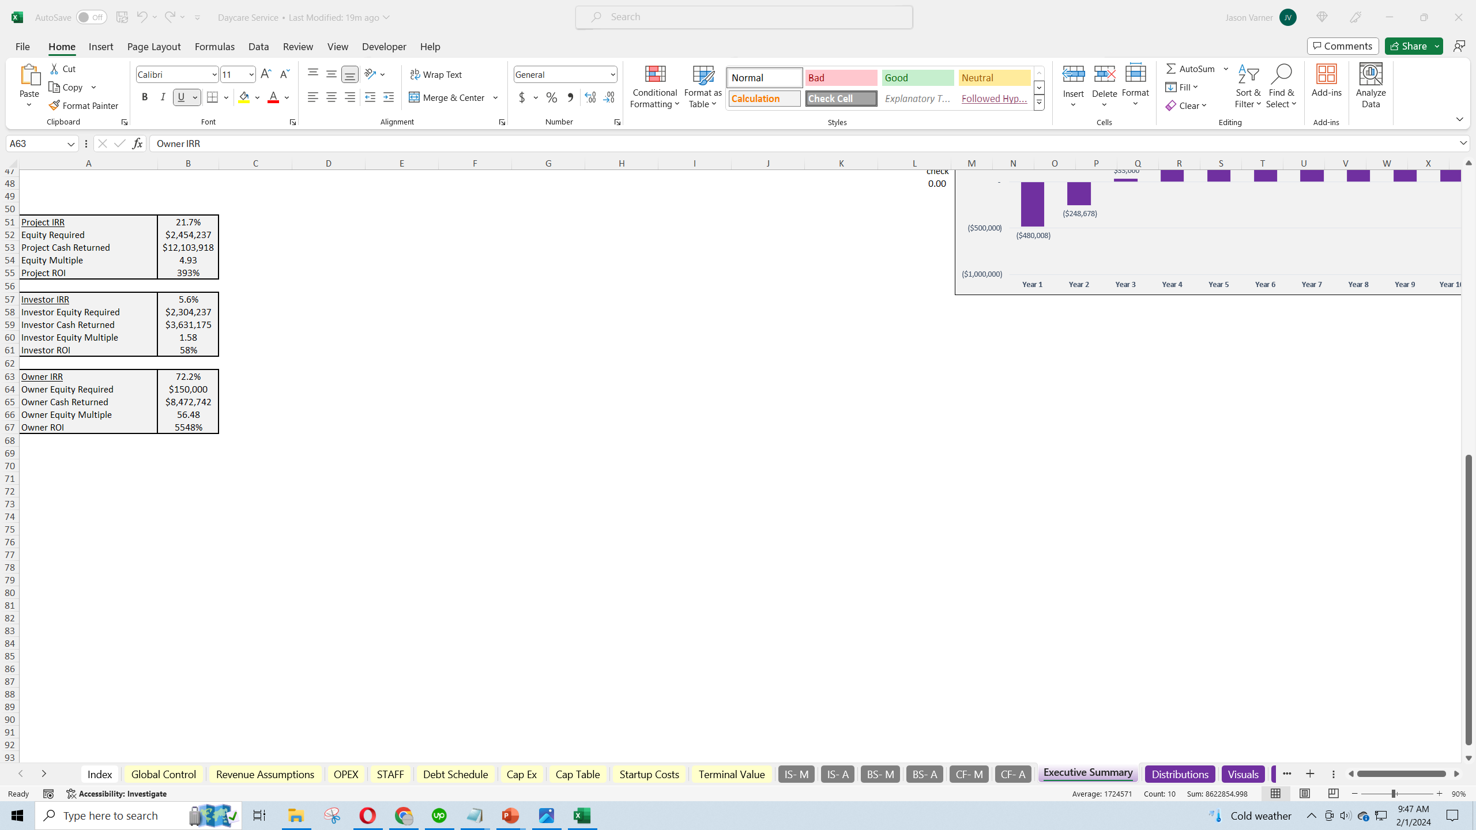1476x830 pixels.
Task: Open the Comments pane button
Action: [1343, 46]
